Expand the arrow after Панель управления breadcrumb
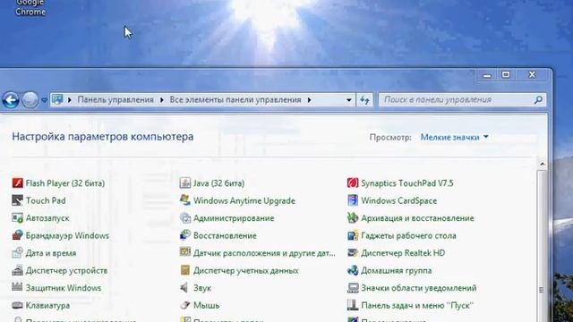This screenshot has height=322, width=573. 162,99
